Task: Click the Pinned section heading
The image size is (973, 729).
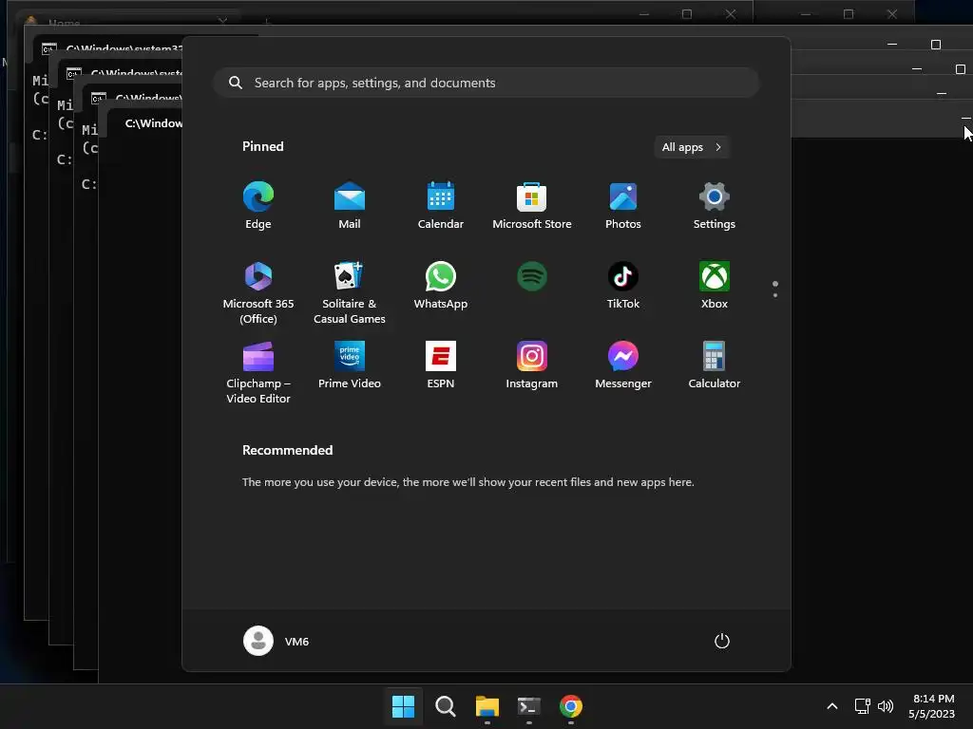Action: point(262,146)
